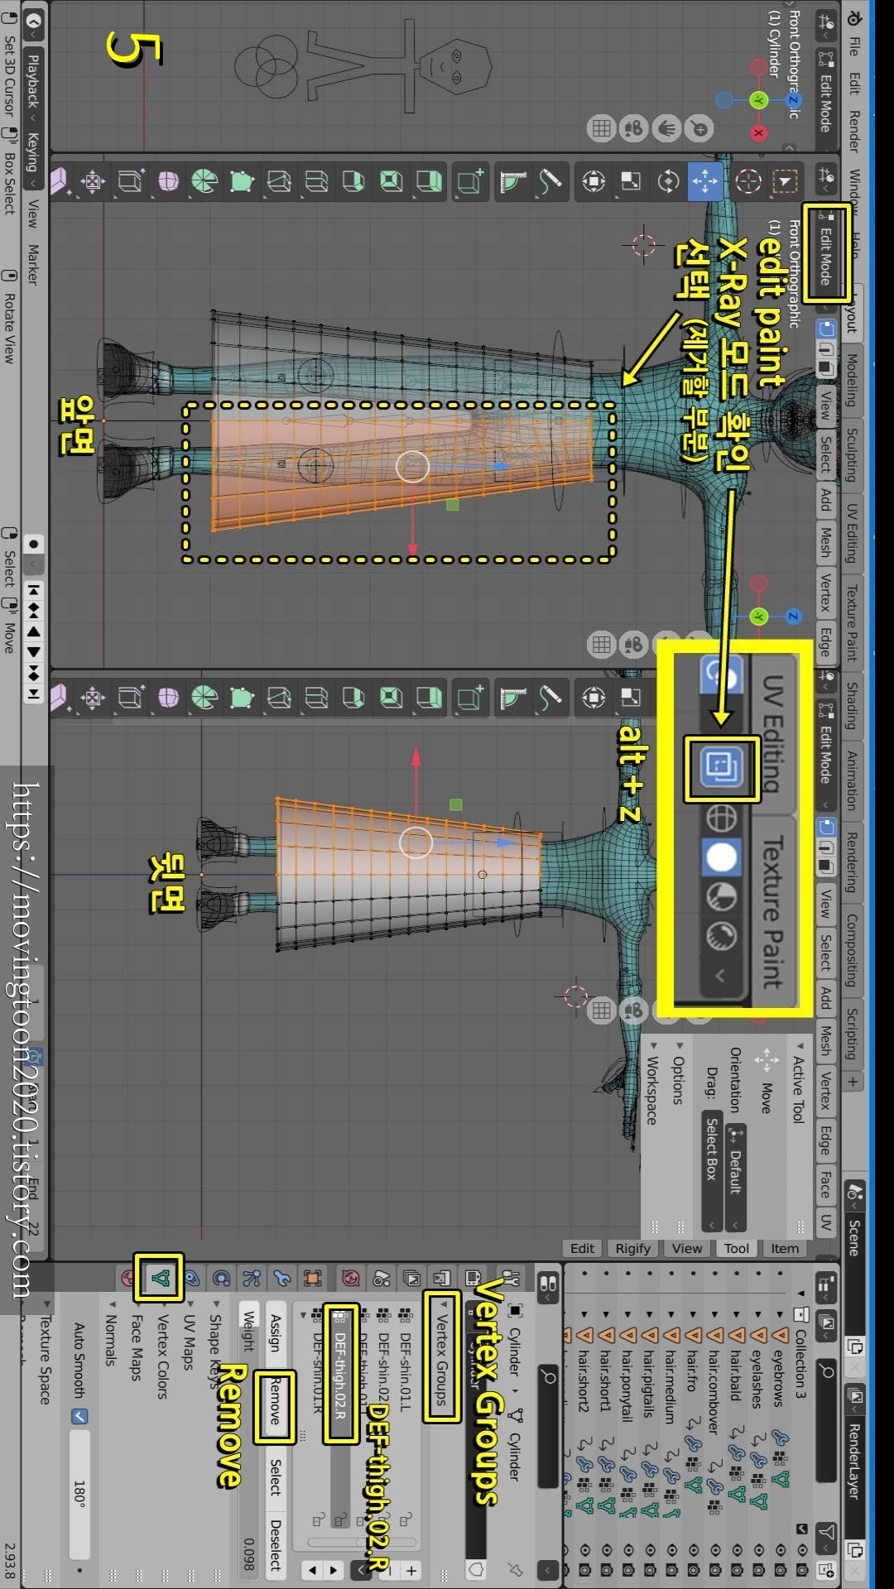Click the Weight slider

click(249, 1438)
